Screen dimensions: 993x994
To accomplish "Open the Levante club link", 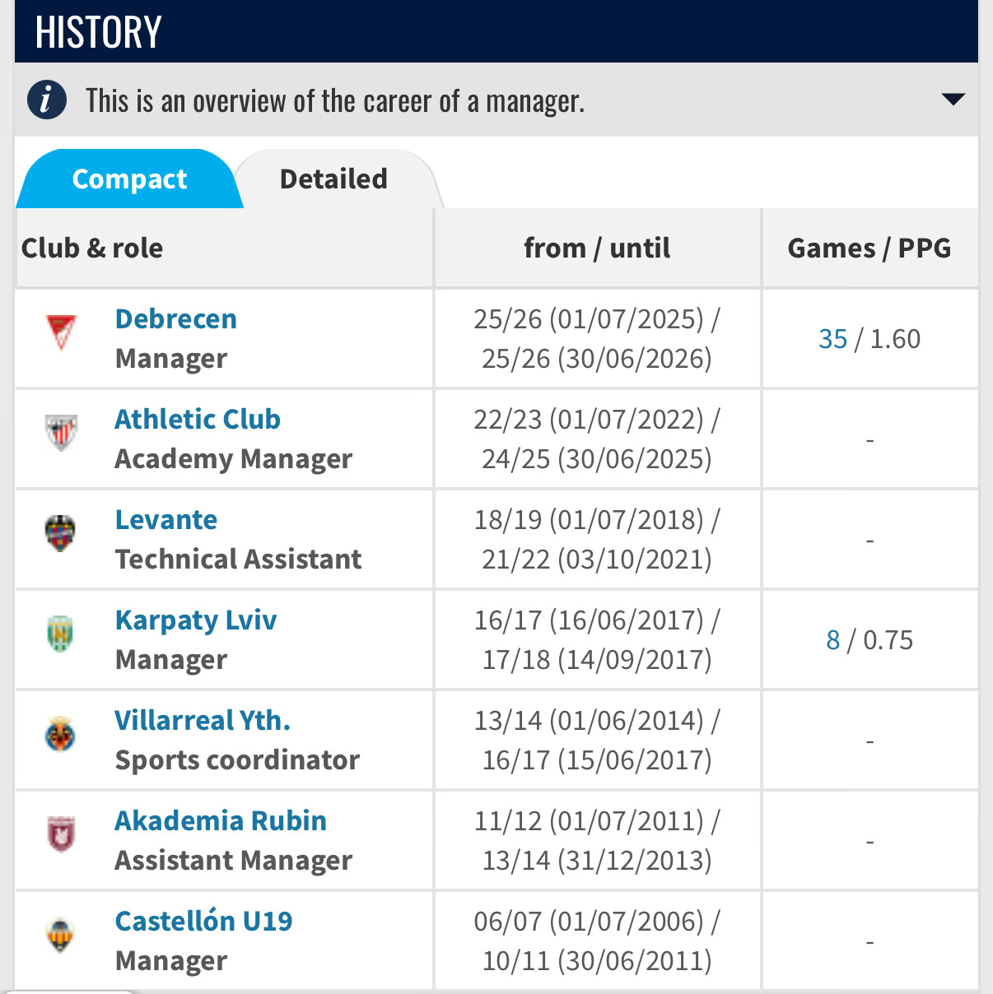I will [166, 519].
